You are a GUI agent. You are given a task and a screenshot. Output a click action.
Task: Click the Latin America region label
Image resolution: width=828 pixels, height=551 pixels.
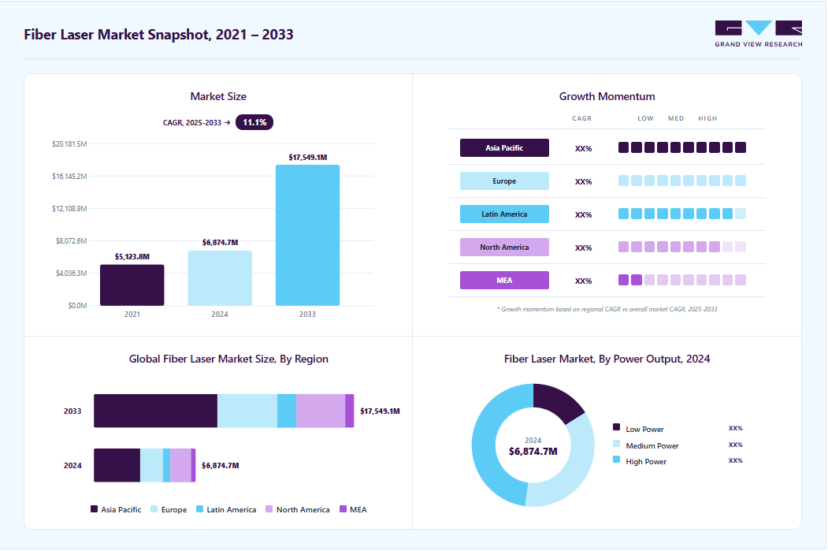pos(504,214)
